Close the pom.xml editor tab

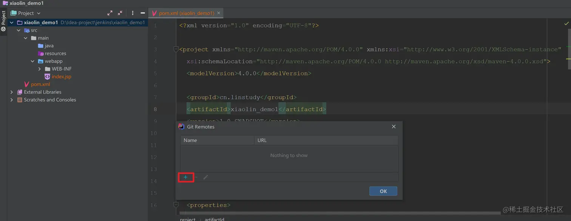coord(219,13)
